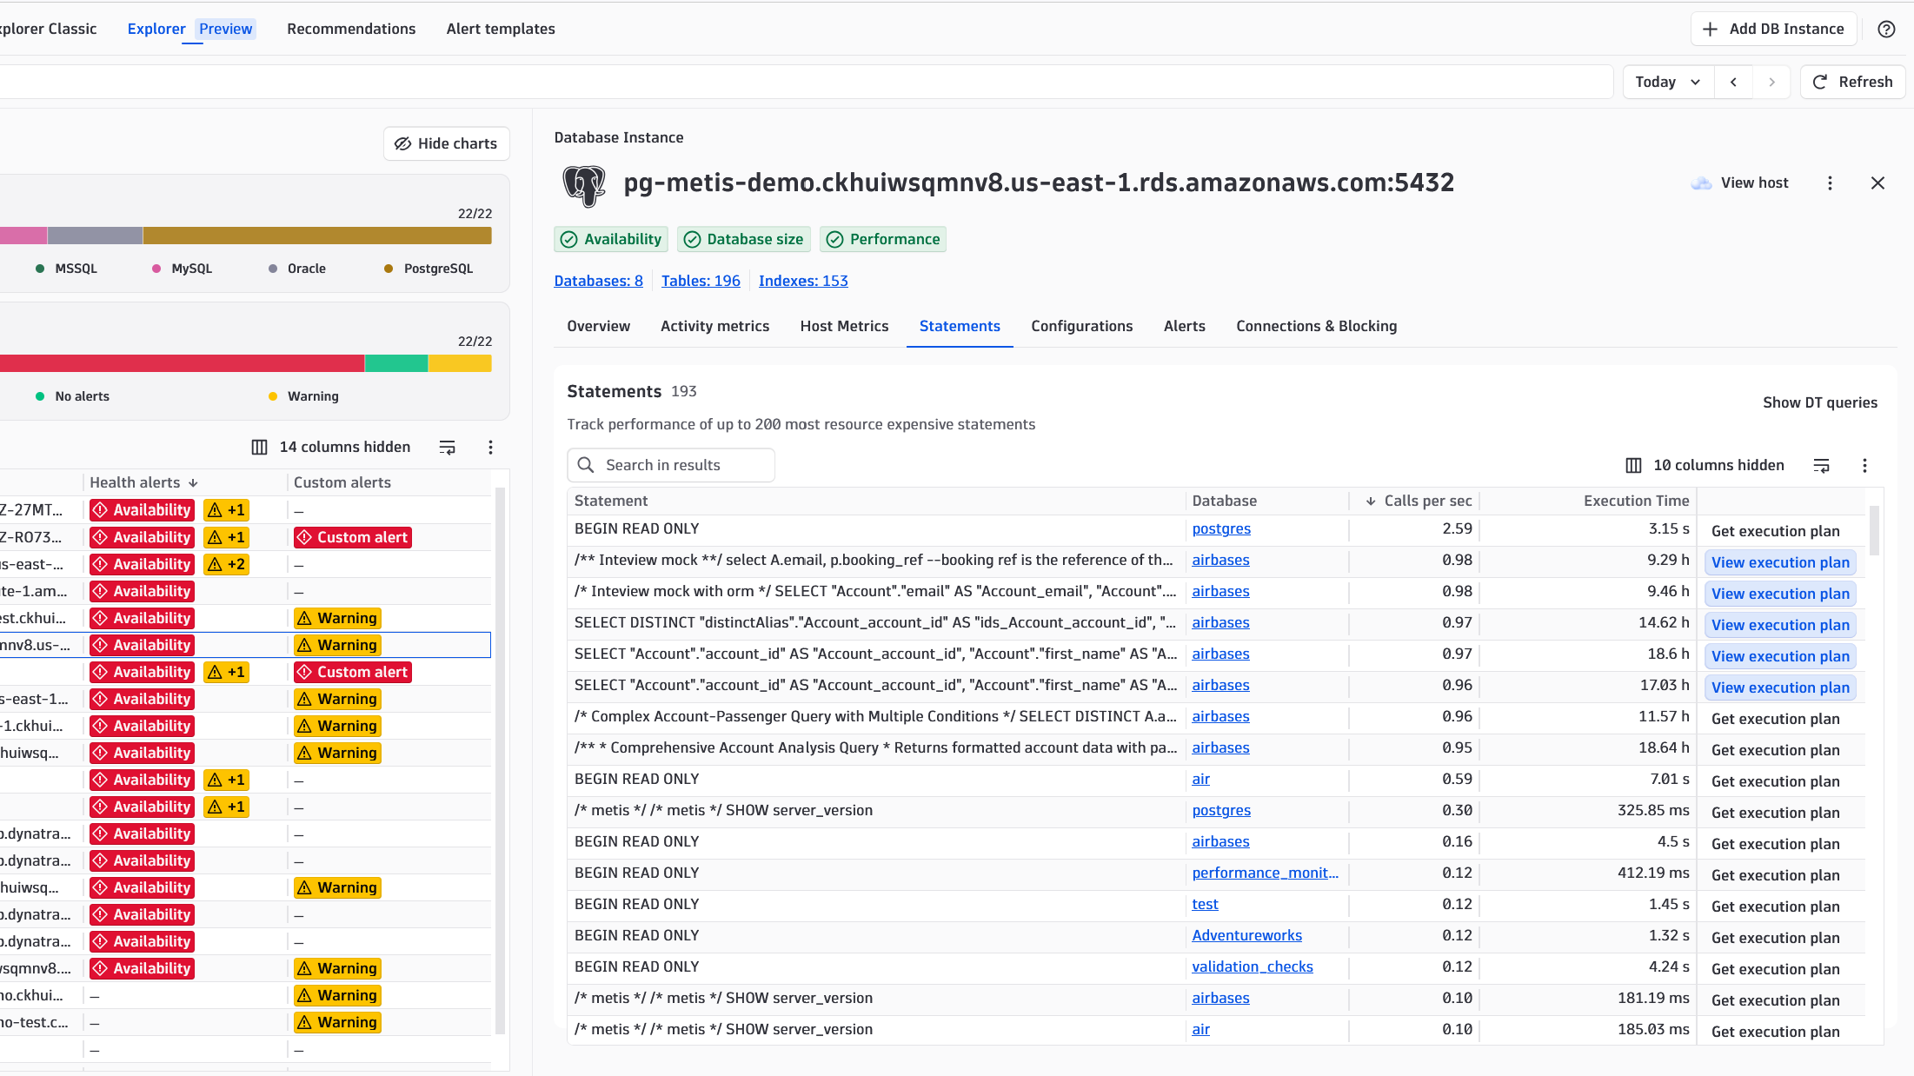
Task: Toggle the Warning alerts legend item
Action: coord(303,396)
